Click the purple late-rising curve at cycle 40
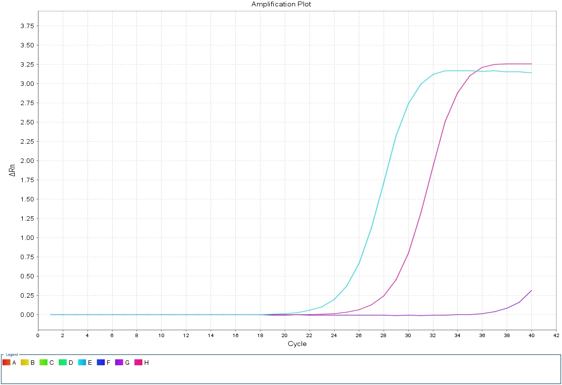562x385 pixels. [531, 291]
